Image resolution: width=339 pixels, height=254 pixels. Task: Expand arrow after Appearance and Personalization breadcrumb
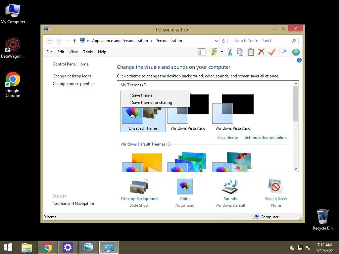[152, 41]
